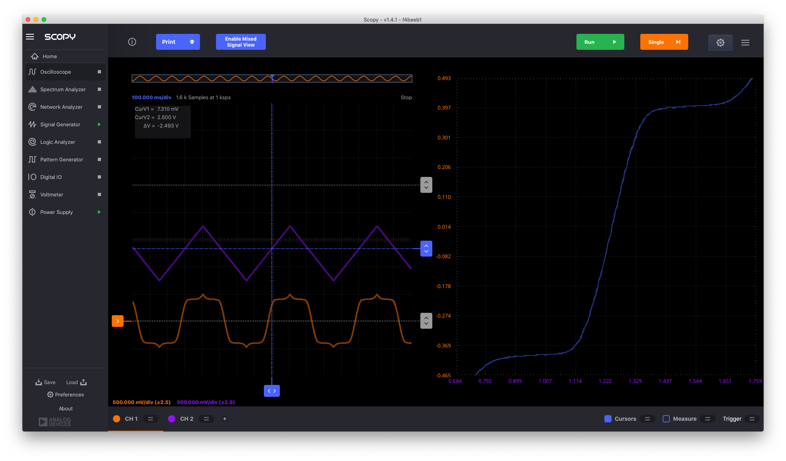Open Measure settings menu icon
Screen dimensions: 786x461
pos(708,419)
